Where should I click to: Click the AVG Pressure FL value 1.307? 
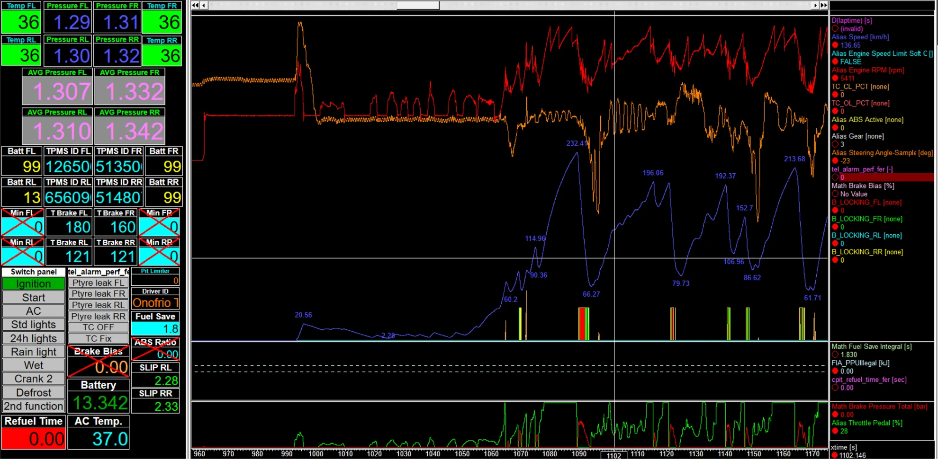click(57, 91)
